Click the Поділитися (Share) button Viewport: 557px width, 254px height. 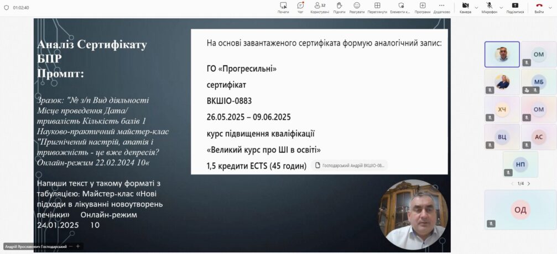click(x=515, y=7)
